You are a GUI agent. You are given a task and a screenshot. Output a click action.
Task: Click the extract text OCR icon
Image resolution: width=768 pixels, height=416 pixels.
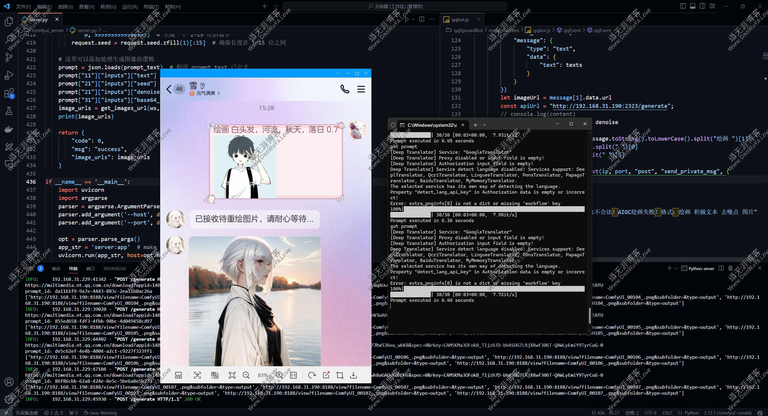tap(197, 375)
